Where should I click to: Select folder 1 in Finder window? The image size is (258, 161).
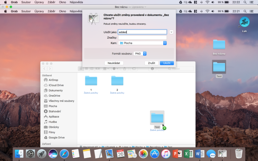91,84
